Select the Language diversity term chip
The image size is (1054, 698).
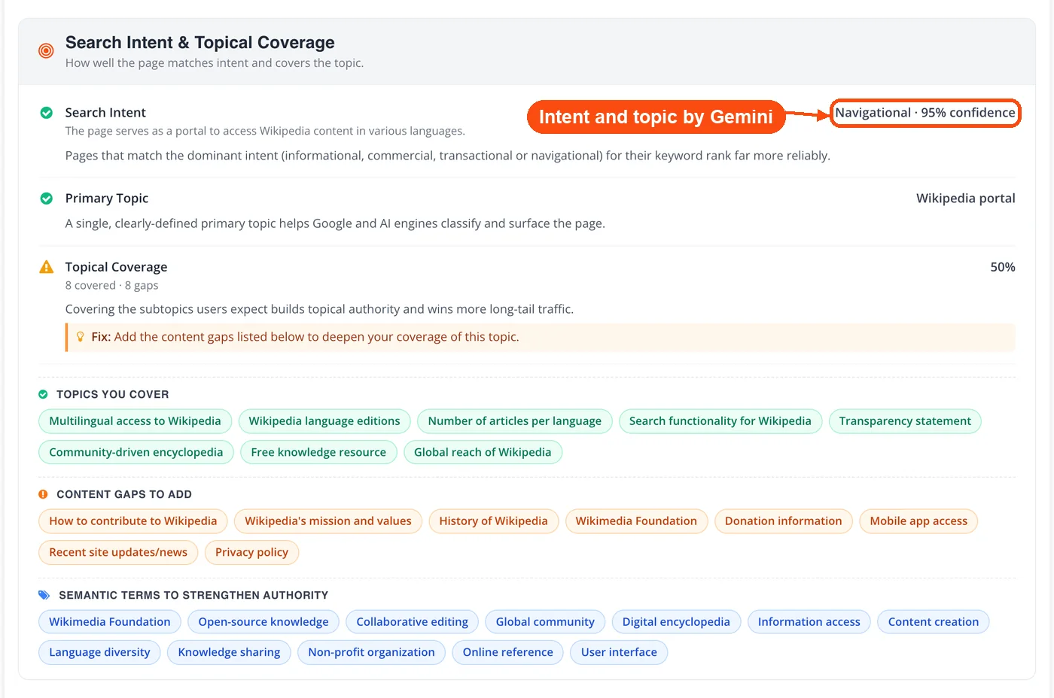click(99, 652)
